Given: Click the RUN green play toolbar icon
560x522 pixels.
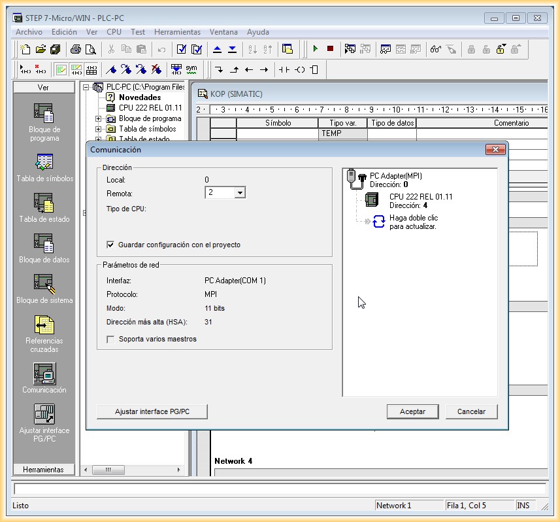Looking at the screenshot, I should click(316, 49).
